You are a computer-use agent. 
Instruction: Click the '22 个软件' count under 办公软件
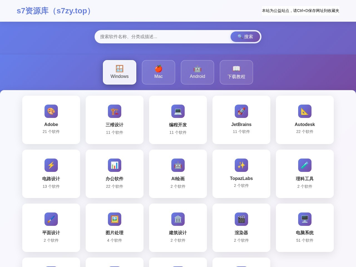[115, 186]
